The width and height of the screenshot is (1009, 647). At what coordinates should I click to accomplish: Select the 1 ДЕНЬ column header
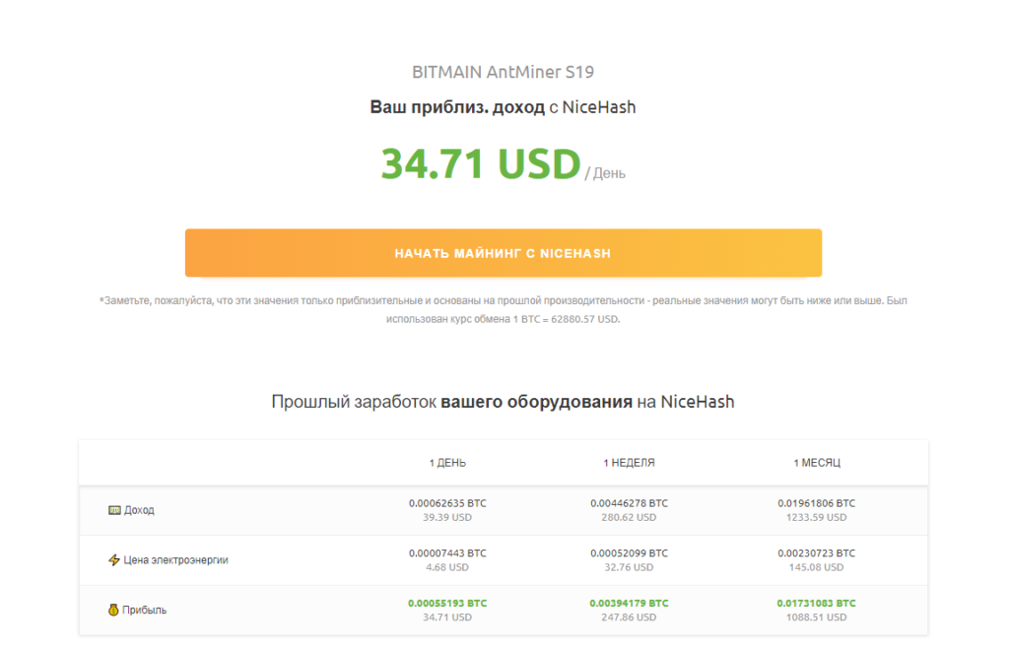point(447,463)
